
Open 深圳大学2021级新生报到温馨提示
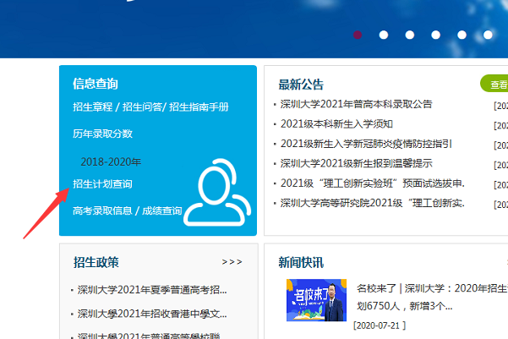(357, 163)
